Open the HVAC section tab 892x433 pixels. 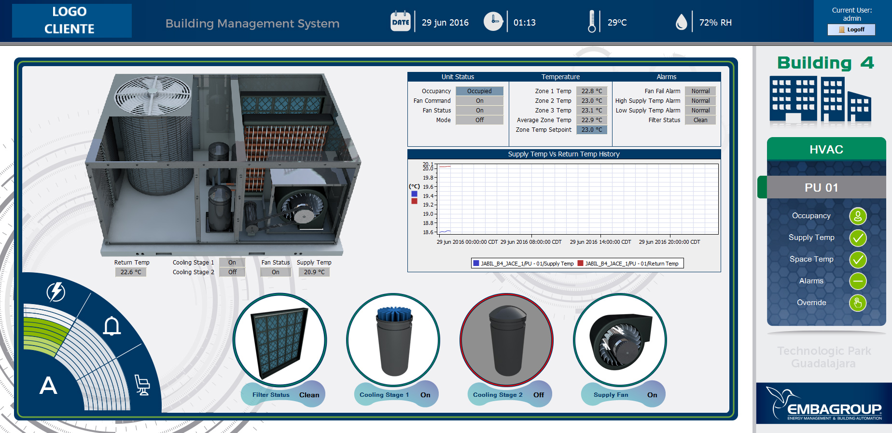[x=826, y=149]
